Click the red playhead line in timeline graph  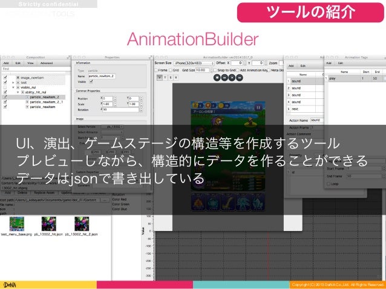[268, 255]
